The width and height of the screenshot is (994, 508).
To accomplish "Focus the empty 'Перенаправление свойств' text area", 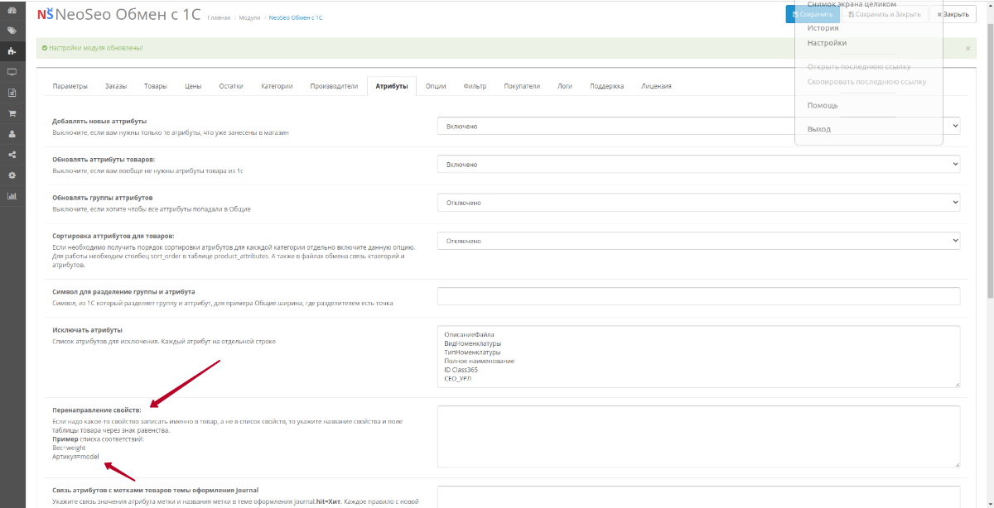I will [x=698, y=437].
